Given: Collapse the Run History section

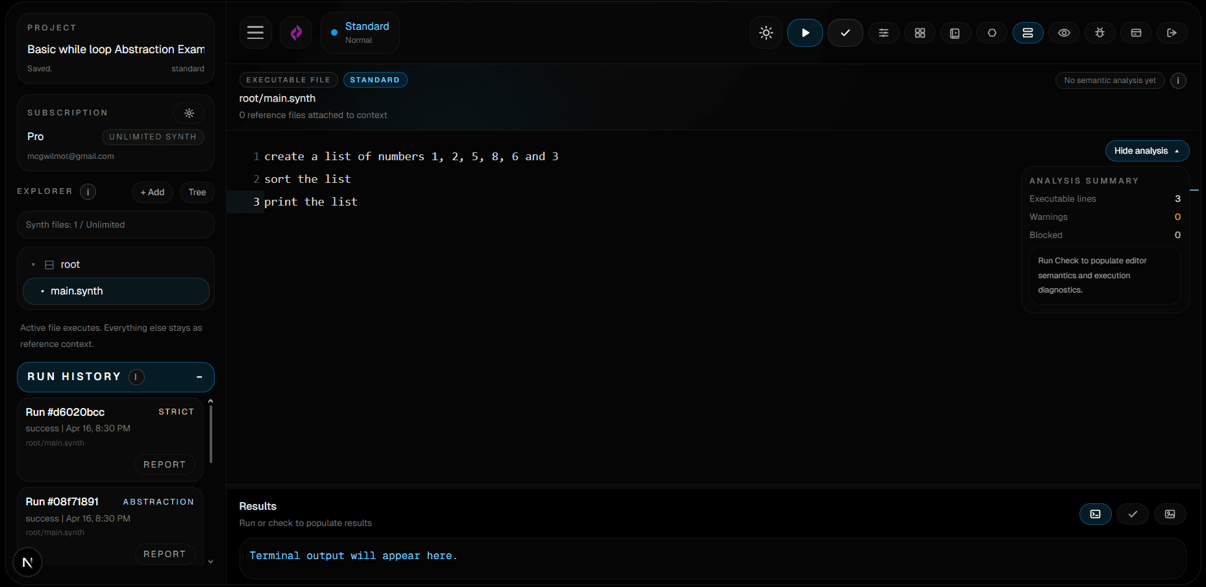Looking at the screenshot, I should point(199,377).
